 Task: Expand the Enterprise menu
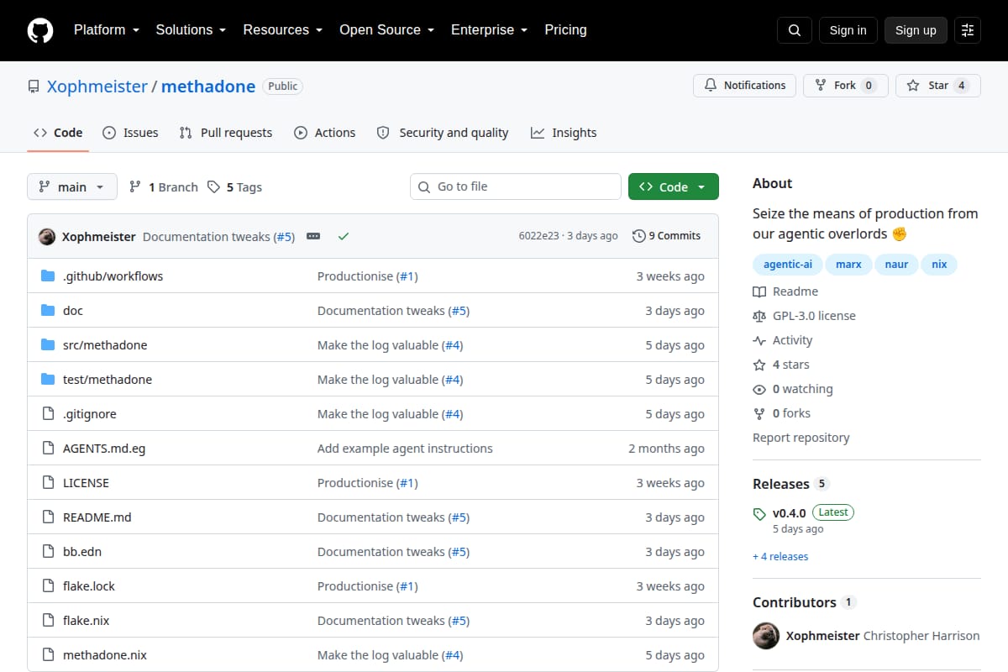click(x=490, y=30)
